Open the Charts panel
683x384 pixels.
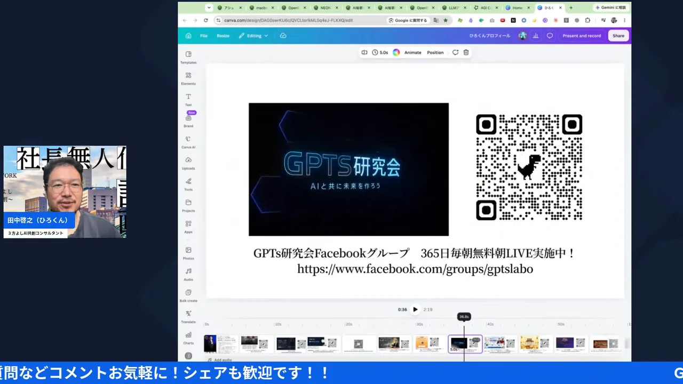(188, 338)
